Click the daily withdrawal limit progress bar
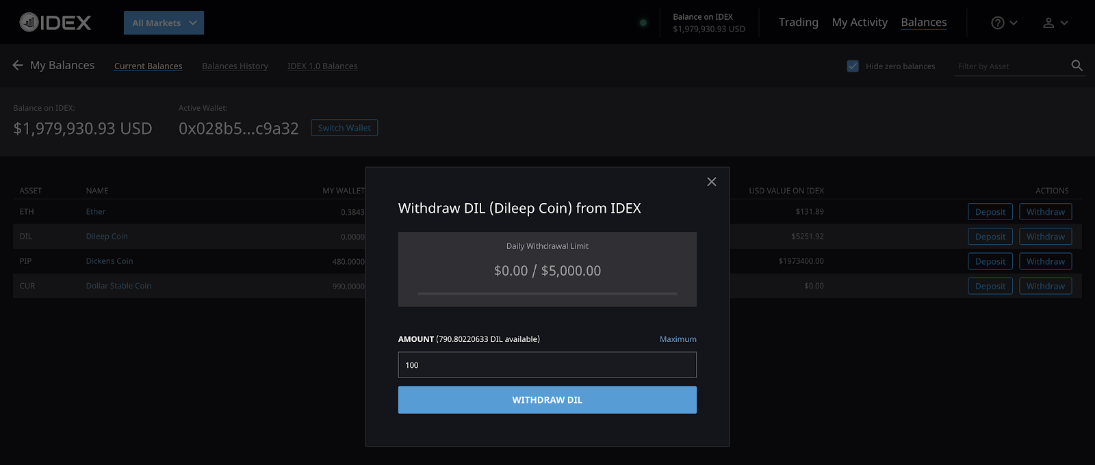 click(547, 293)
